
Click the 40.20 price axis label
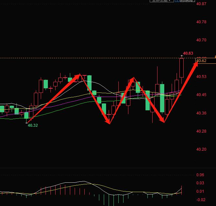(x=201, y=149)
